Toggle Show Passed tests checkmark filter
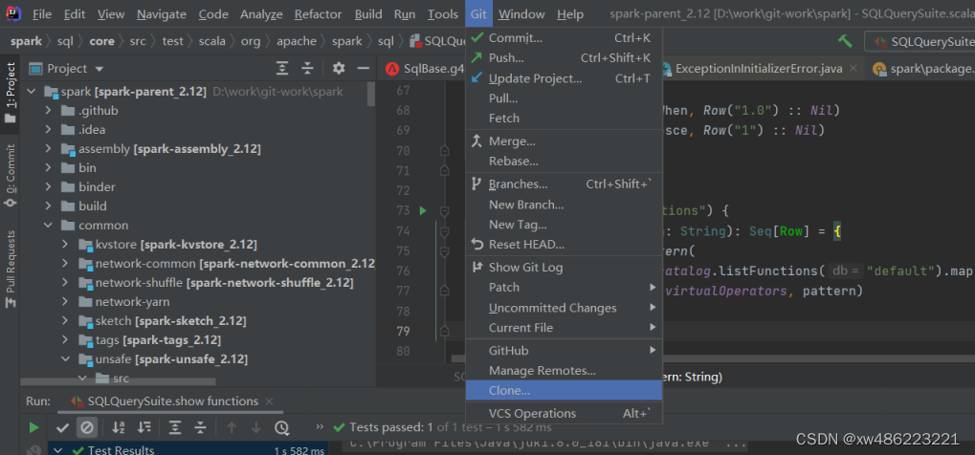The image size is (975, 455). pyautogui.click(x=62, y=427)
